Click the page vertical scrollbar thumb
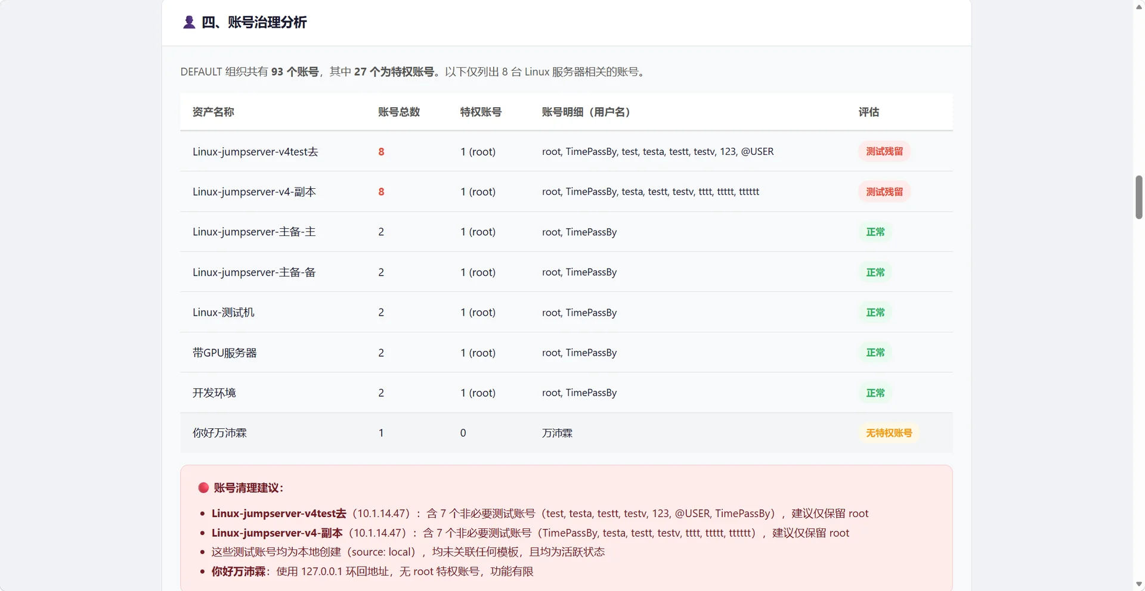 click(x=1139, y=197)
